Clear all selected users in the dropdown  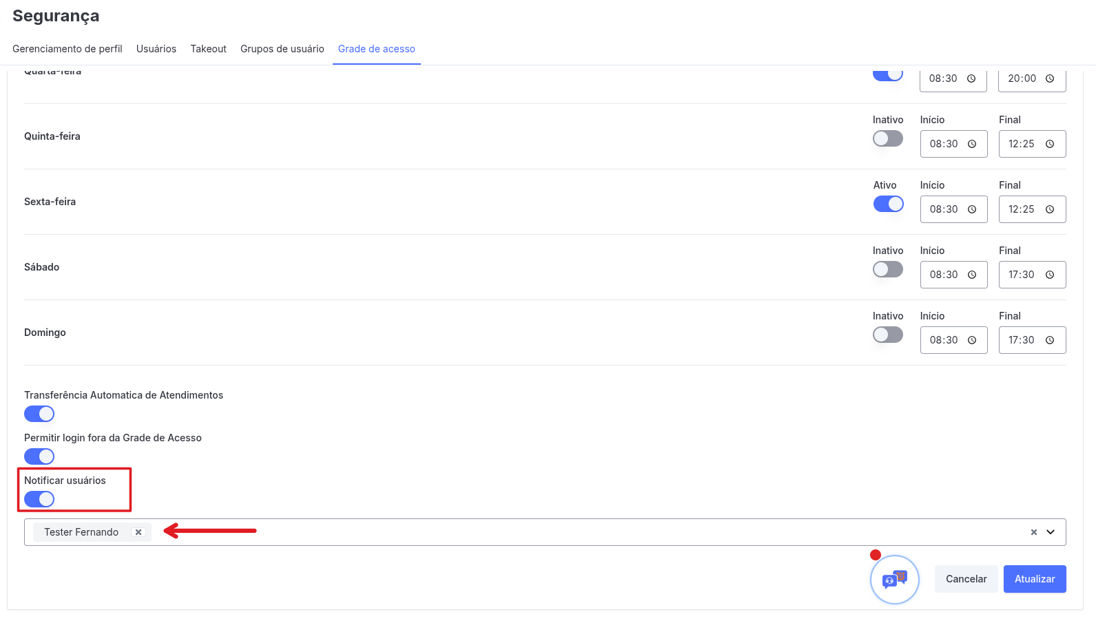click(x=1033, y=532)
